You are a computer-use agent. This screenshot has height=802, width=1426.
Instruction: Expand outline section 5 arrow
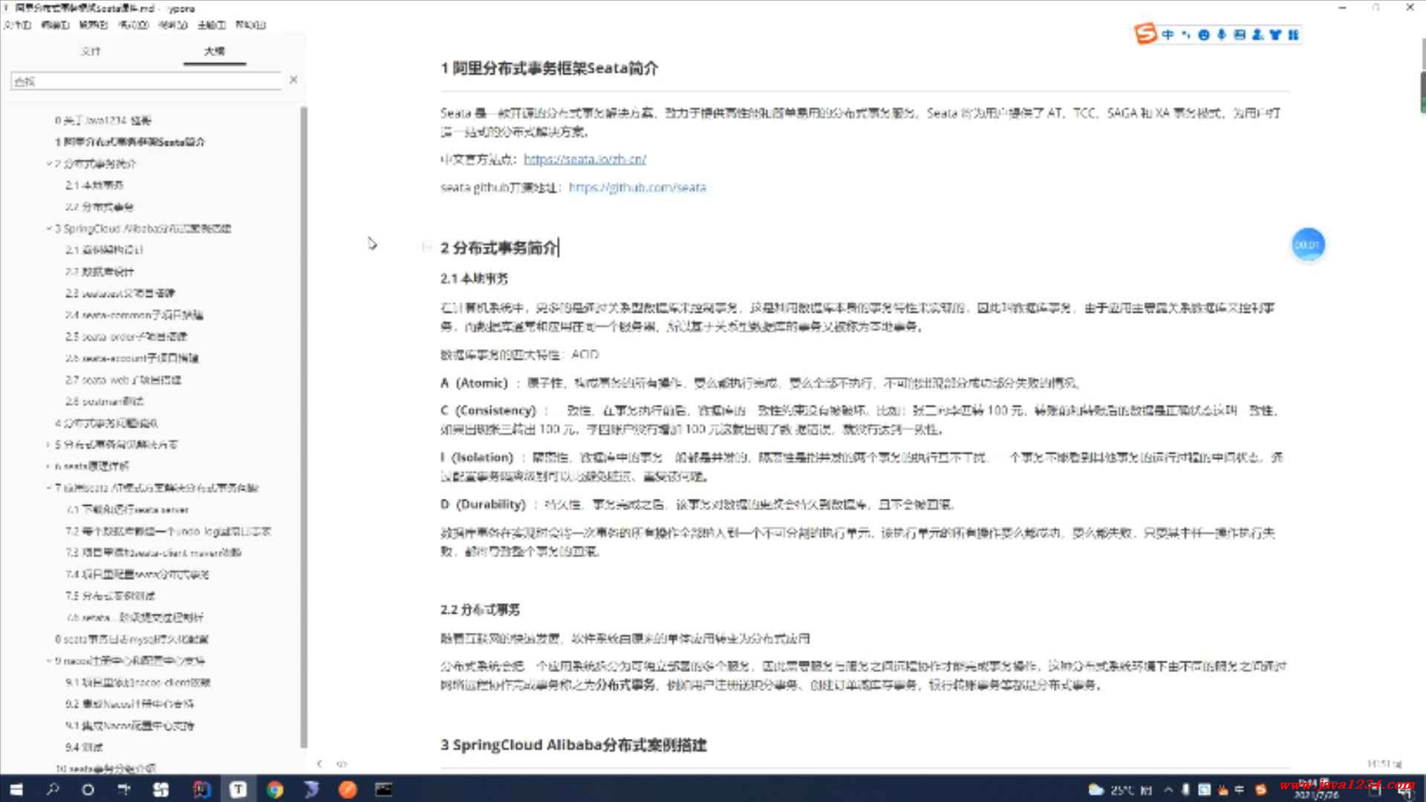click(49, 445)
